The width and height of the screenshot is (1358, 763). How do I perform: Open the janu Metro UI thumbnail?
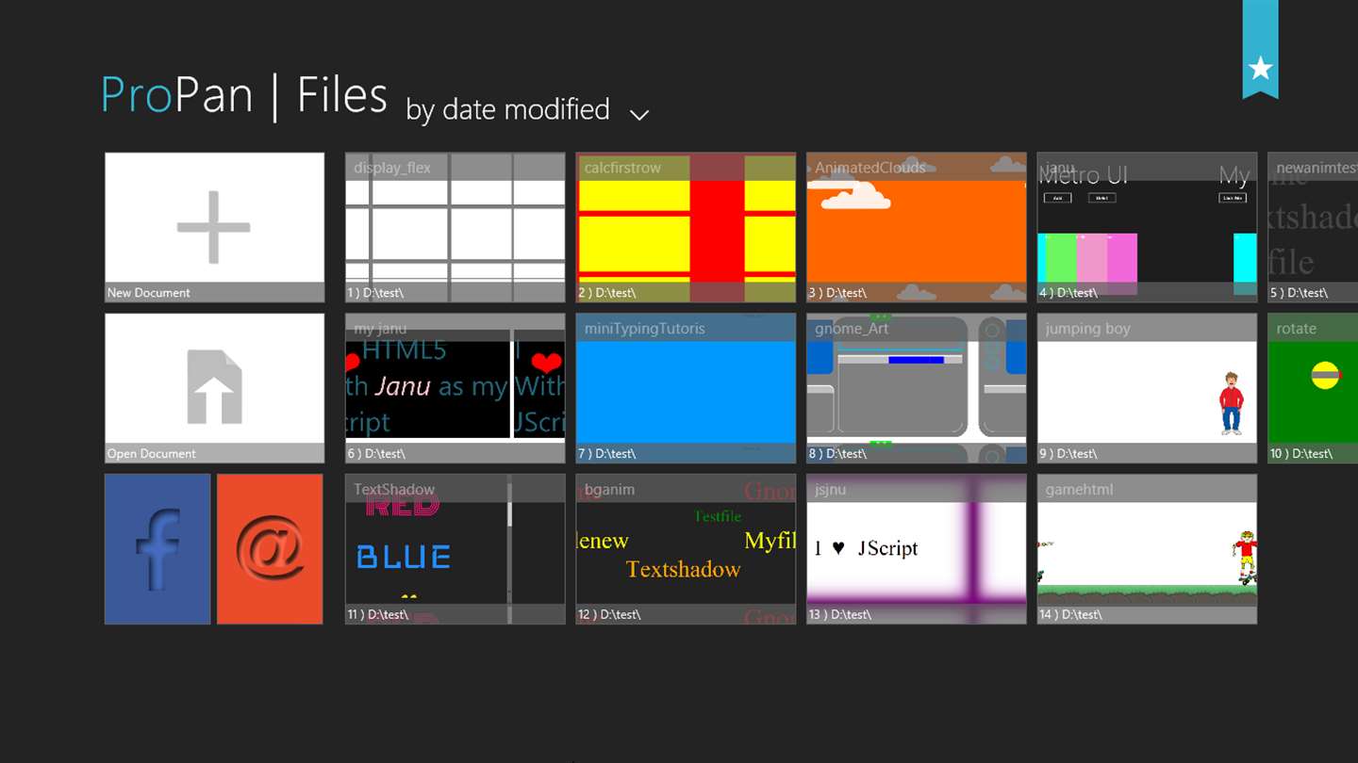[x=1147, y=227]
